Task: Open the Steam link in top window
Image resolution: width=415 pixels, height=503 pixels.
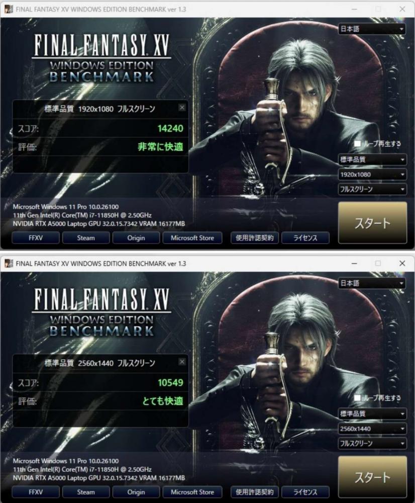Action: click(86, 238)
